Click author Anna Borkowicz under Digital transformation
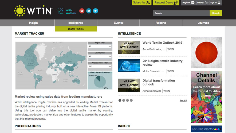The height and width of the screenshot is (133, 236). click(152, 91)
